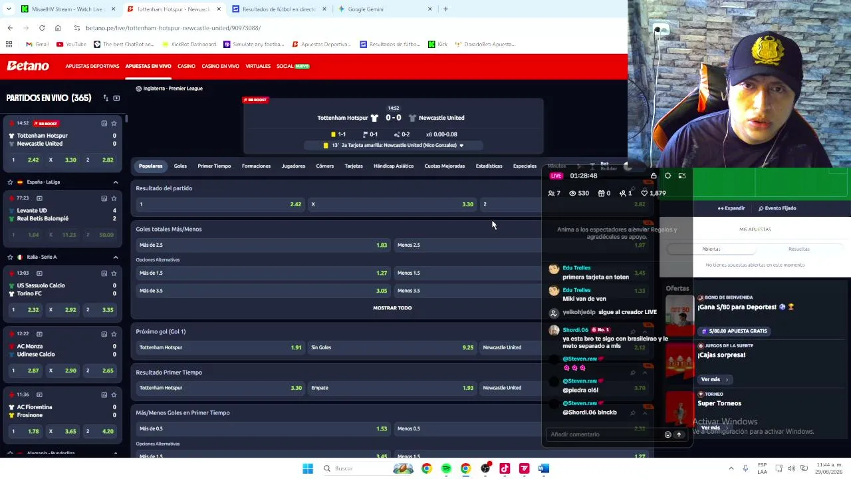Focus the Añadir comentario input field
The width and height of the screenshot is (851, 479).
[x=605, y=434]
